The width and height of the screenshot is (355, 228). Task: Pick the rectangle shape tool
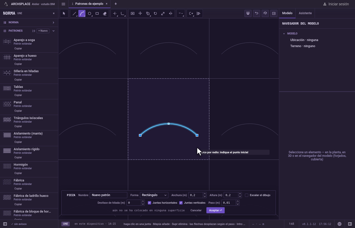coord(97,13)
